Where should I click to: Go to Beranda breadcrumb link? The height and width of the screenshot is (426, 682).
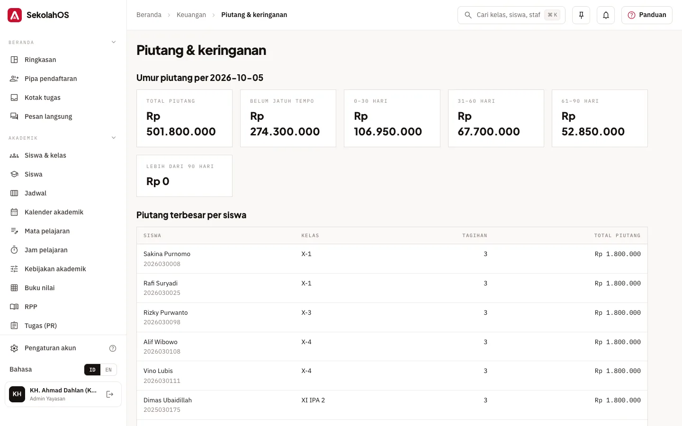point(149,15)
